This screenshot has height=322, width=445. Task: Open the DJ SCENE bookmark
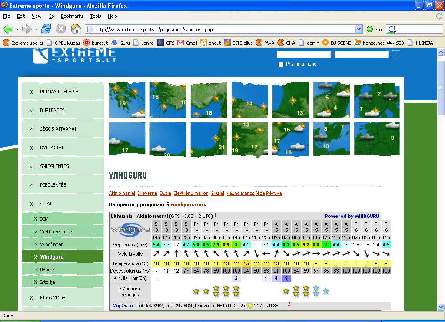point(337,43)
